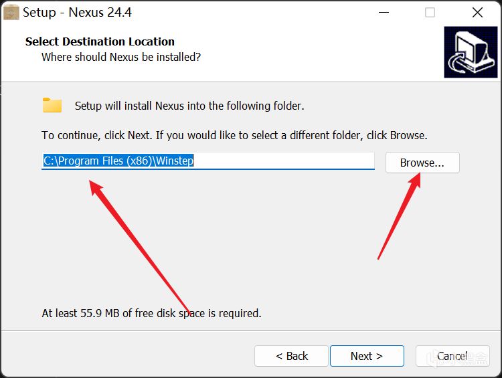Viewport: 502px width, 378px height.
Task: Go back with the Back button
Action: [291, 356]
